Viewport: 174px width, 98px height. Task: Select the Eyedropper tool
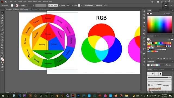(x=2, y=42)
